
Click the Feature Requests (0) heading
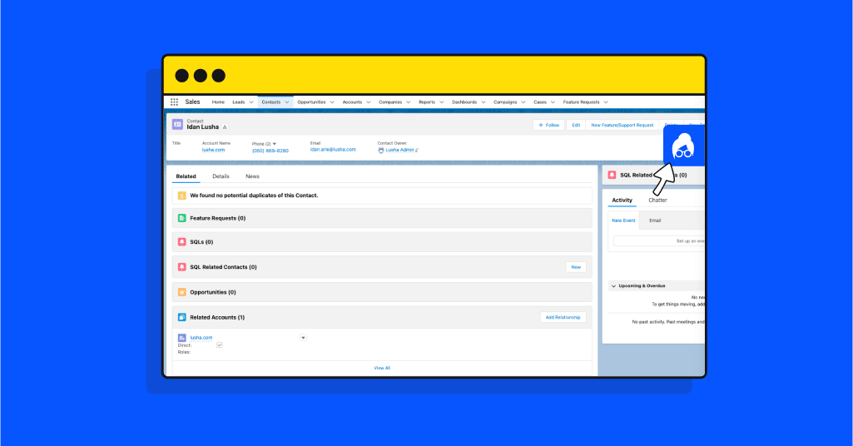pyautogui.click(x=217, y=218)
